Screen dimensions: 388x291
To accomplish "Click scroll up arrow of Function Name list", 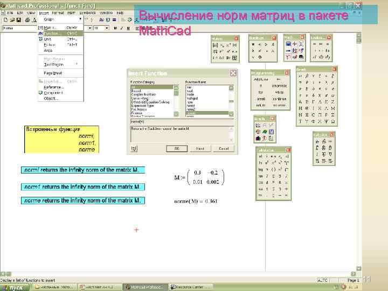I will point(231,88).
